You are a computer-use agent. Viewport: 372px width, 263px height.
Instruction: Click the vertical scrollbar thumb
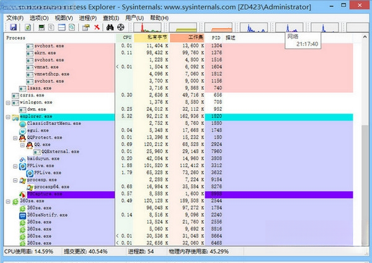click(365, 185)
